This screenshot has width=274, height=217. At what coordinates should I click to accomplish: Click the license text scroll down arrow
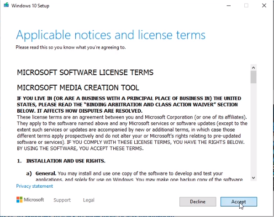253,178
